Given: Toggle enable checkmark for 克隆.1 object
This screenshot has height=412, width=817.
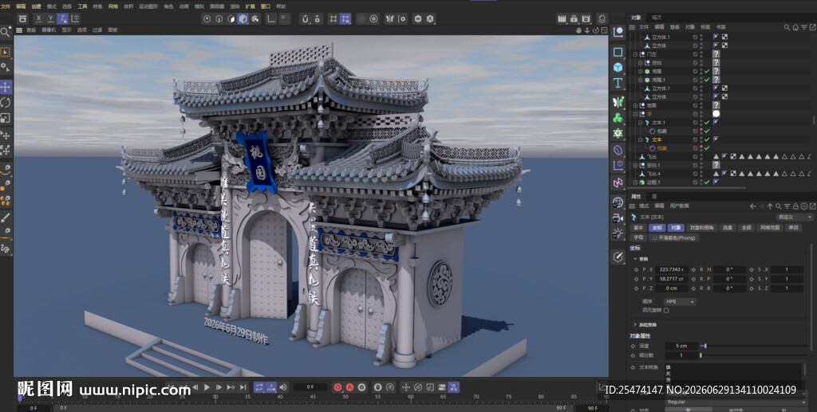Looking at the screenshot, I should tap(707, 80).
